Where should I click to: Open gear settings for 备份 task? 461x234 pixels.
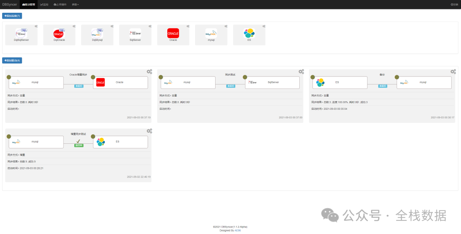[453, 71]
